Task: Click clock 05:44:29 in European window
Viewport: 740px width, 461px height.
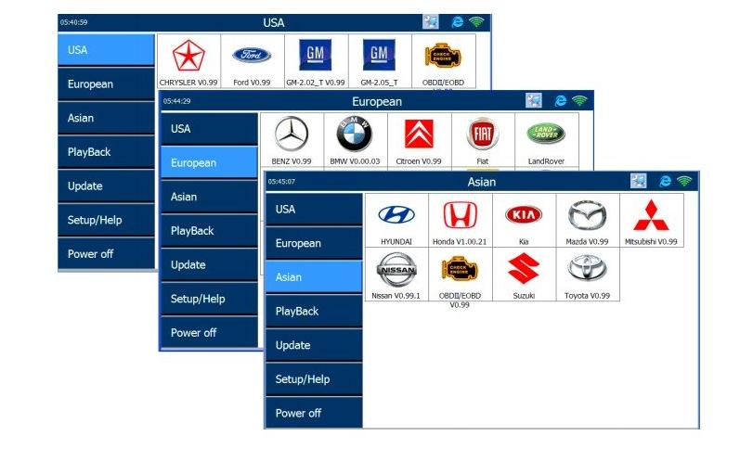Action: tap(176, 101)
